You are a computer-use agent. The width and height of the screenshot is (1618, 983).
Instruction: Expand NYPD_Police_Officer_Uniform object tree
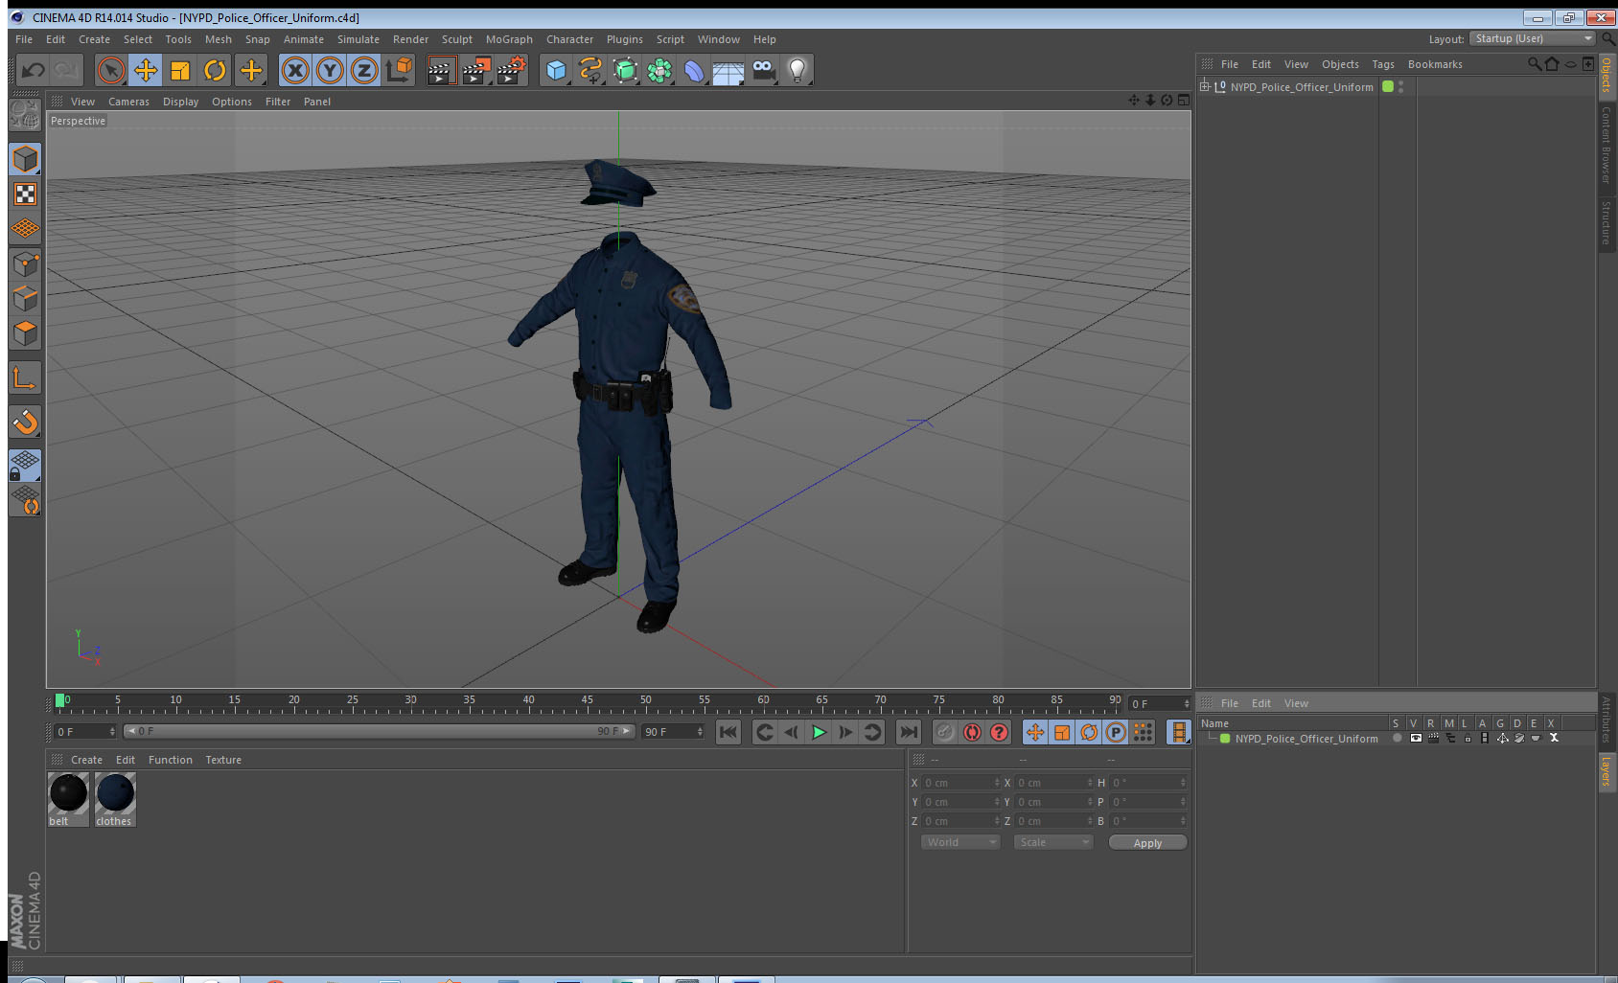1205,86
